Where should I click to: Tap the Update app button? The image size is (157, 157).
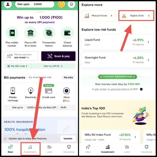[68, 138]
